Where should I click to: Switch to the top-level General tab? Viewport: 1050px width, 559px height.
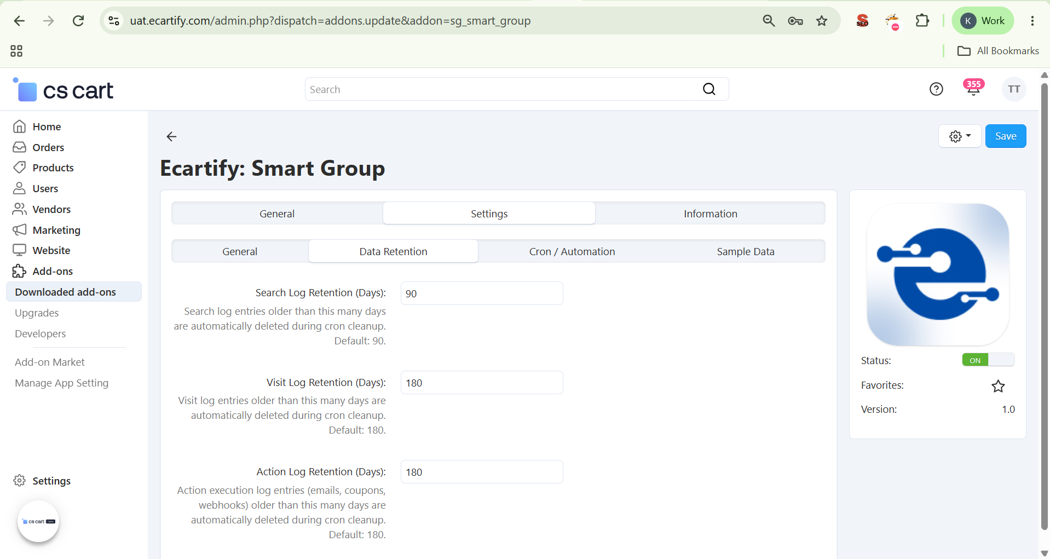pos(277,214)
